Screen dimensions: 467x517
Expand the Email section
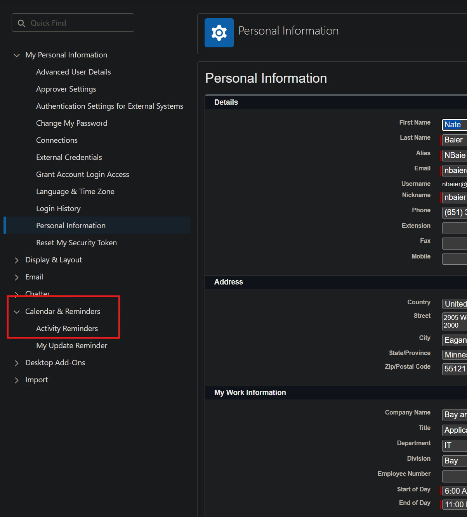pyautogui.click(x=17, y=278)
